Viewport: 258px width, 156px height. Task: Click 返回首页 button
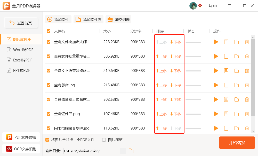tap(21, 23)
